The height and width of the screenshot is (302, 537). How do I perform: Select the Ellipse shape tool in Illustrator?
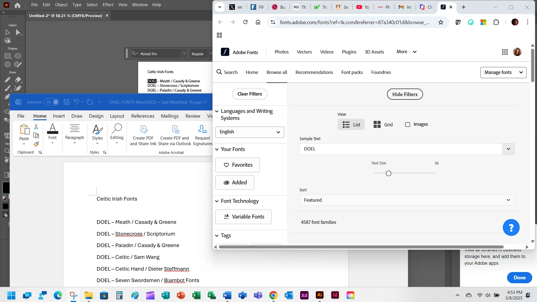(x=18, y=56)
